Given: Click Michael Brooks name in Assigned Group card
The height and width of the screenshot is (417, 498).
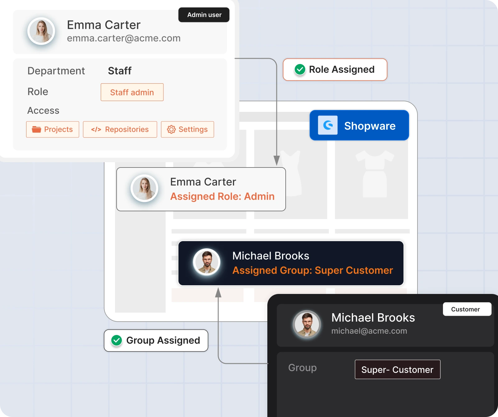Looking at the screenshot, I should [271, 256].
